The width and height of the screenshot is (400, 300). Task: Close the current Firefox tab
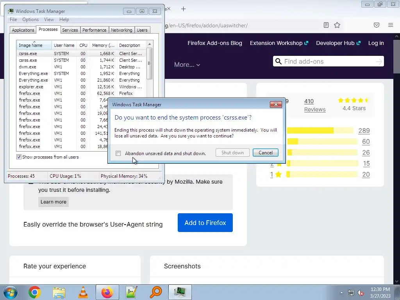169,9
